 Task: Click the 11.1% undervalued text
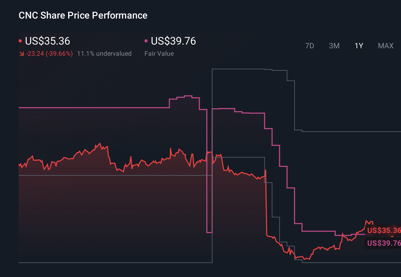tap(104, 53)
